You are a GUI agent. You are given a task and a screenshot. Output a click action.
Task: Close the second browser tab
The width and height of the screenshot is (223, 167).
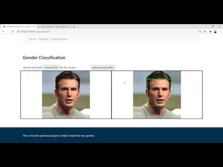[x=68, y=26]
